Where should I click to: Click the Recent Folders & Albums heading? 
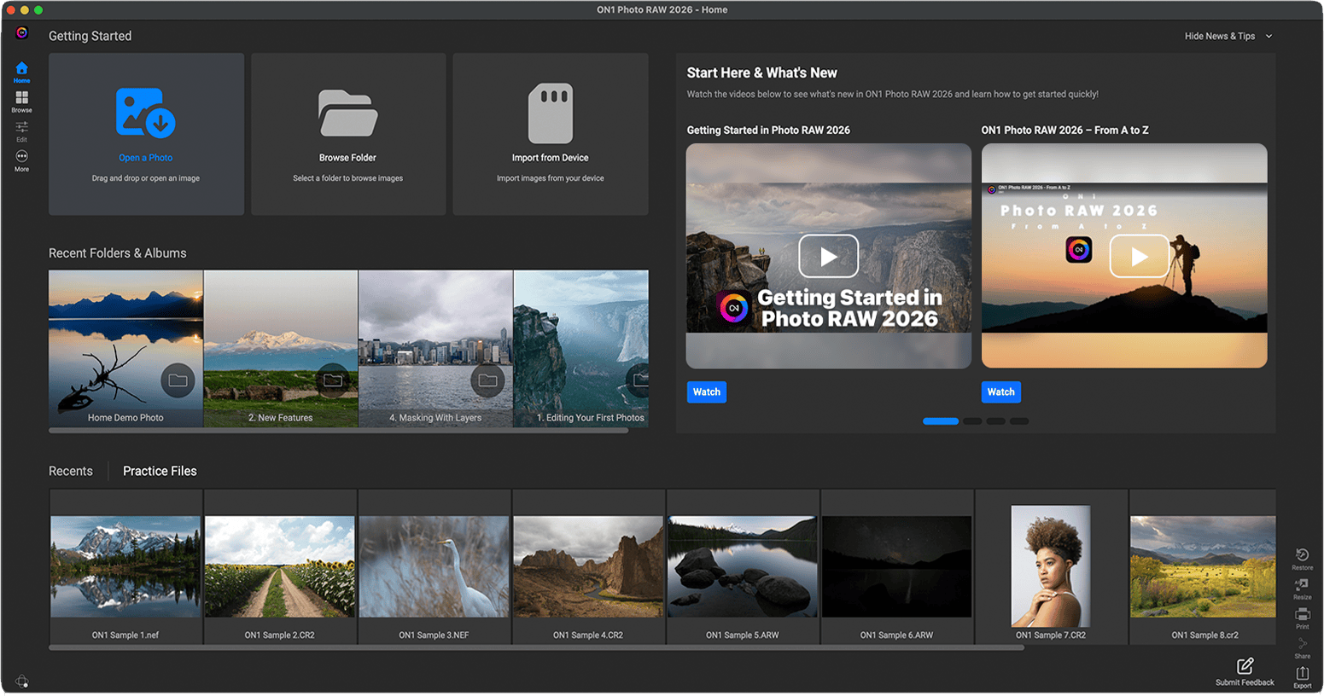click(118, 253)
